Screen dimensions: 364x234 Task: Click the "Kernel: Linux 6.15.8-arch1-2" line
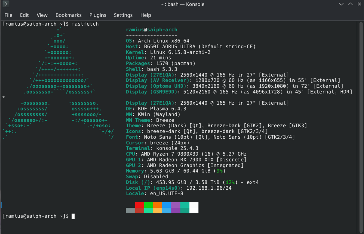pos(168,52)
